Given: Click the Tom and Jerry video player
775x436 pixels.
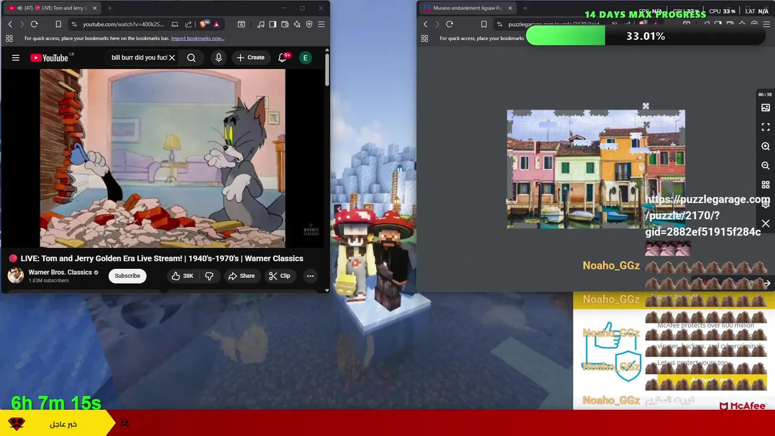Looking at the screenshot, I should 162,158.
